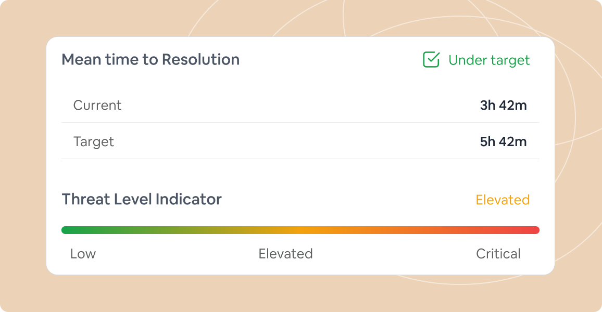Viewport: 602px width, 312px height.
Task: Click the divider line below the Target row
Action: click(x=300, y=159)
